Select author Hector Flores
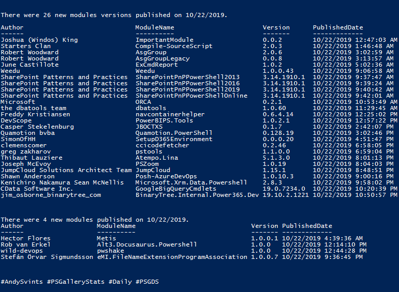The width and height of the screenshot is (399, 292). (x=25, y=238)
